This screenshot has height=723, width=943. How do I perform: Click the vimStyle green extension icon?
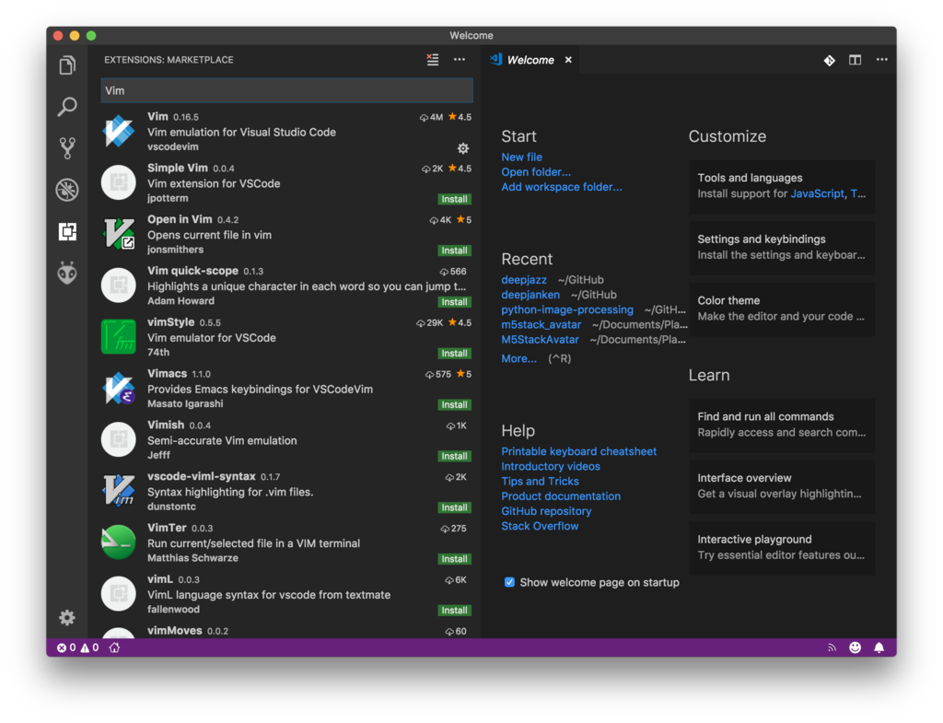click(x=119, y=337)
